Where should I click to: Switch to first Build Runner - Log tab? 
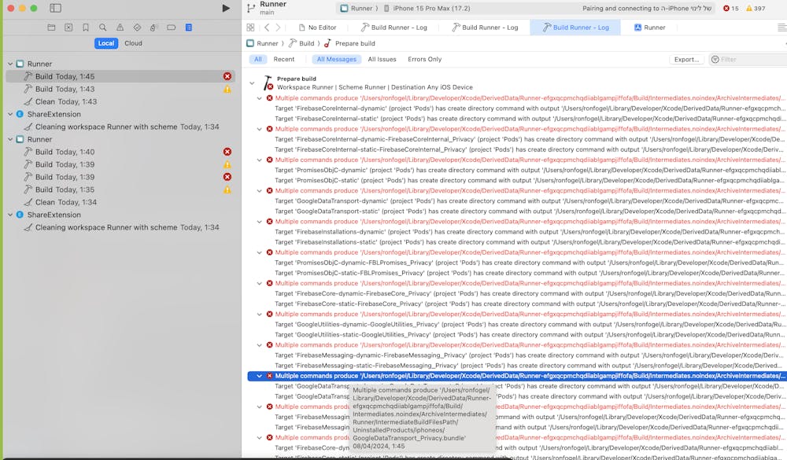coord(394,28)
